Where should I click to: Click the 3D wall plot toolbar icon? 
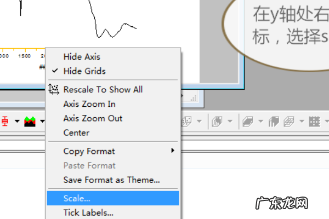pyautogui.click(x=273, y=121)
